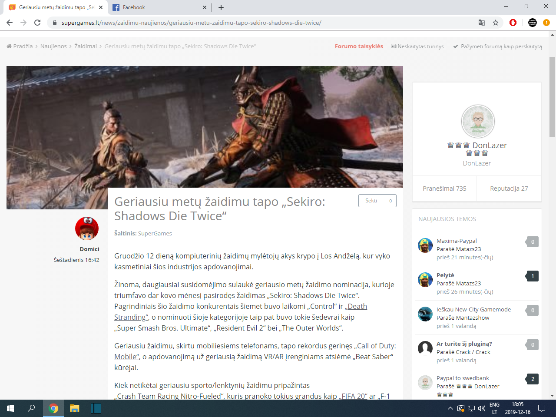This screenshot has width=556, height=417.
Task: Show hidden tray icons chevron
Action: coord(450,408)
